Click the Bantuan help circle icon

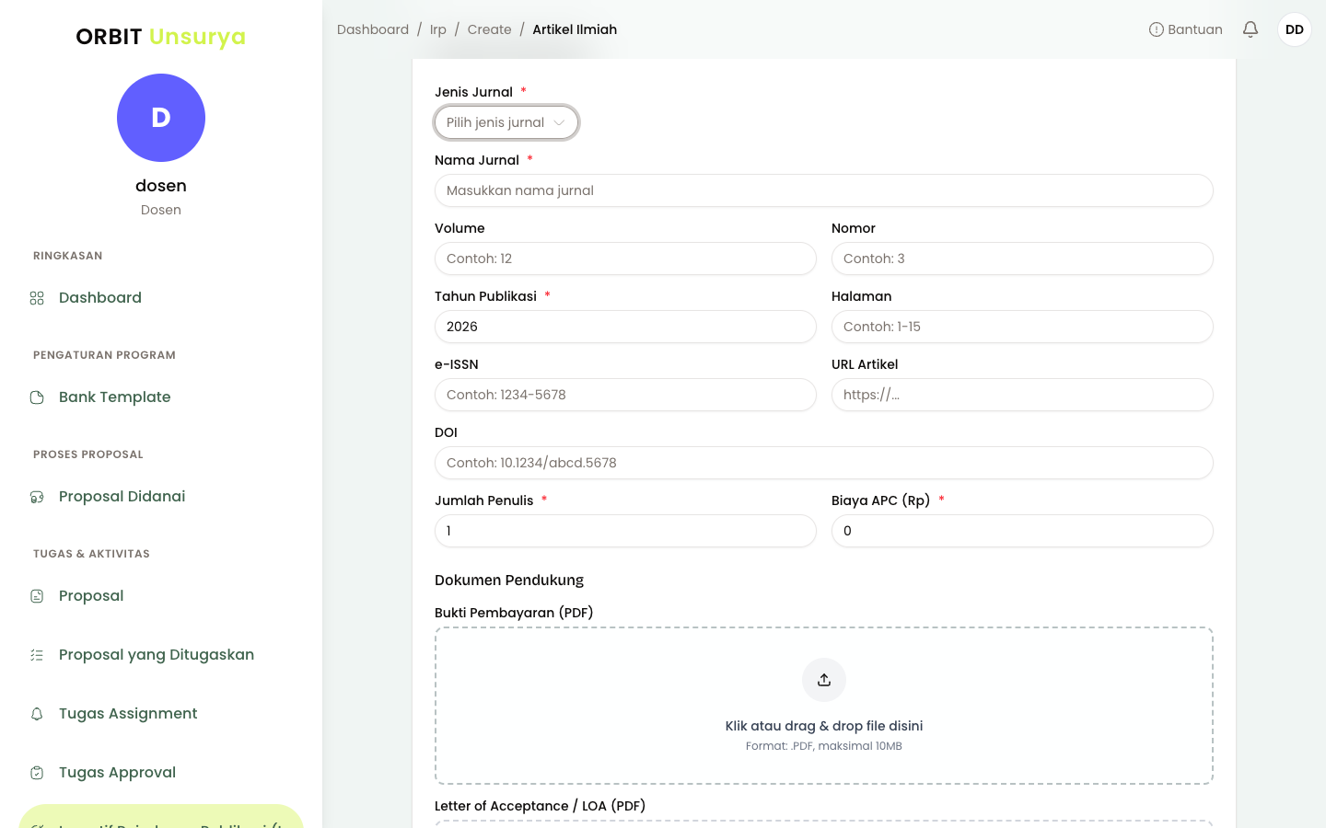(x=1157, y=29)
